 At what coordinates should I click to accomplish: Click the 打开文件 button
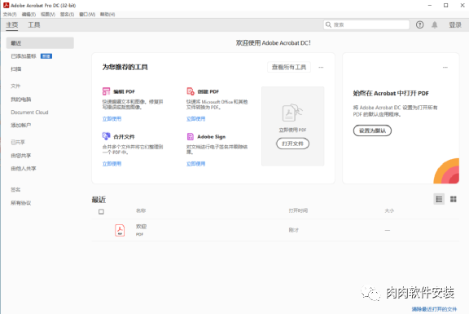tap(292, 144)
